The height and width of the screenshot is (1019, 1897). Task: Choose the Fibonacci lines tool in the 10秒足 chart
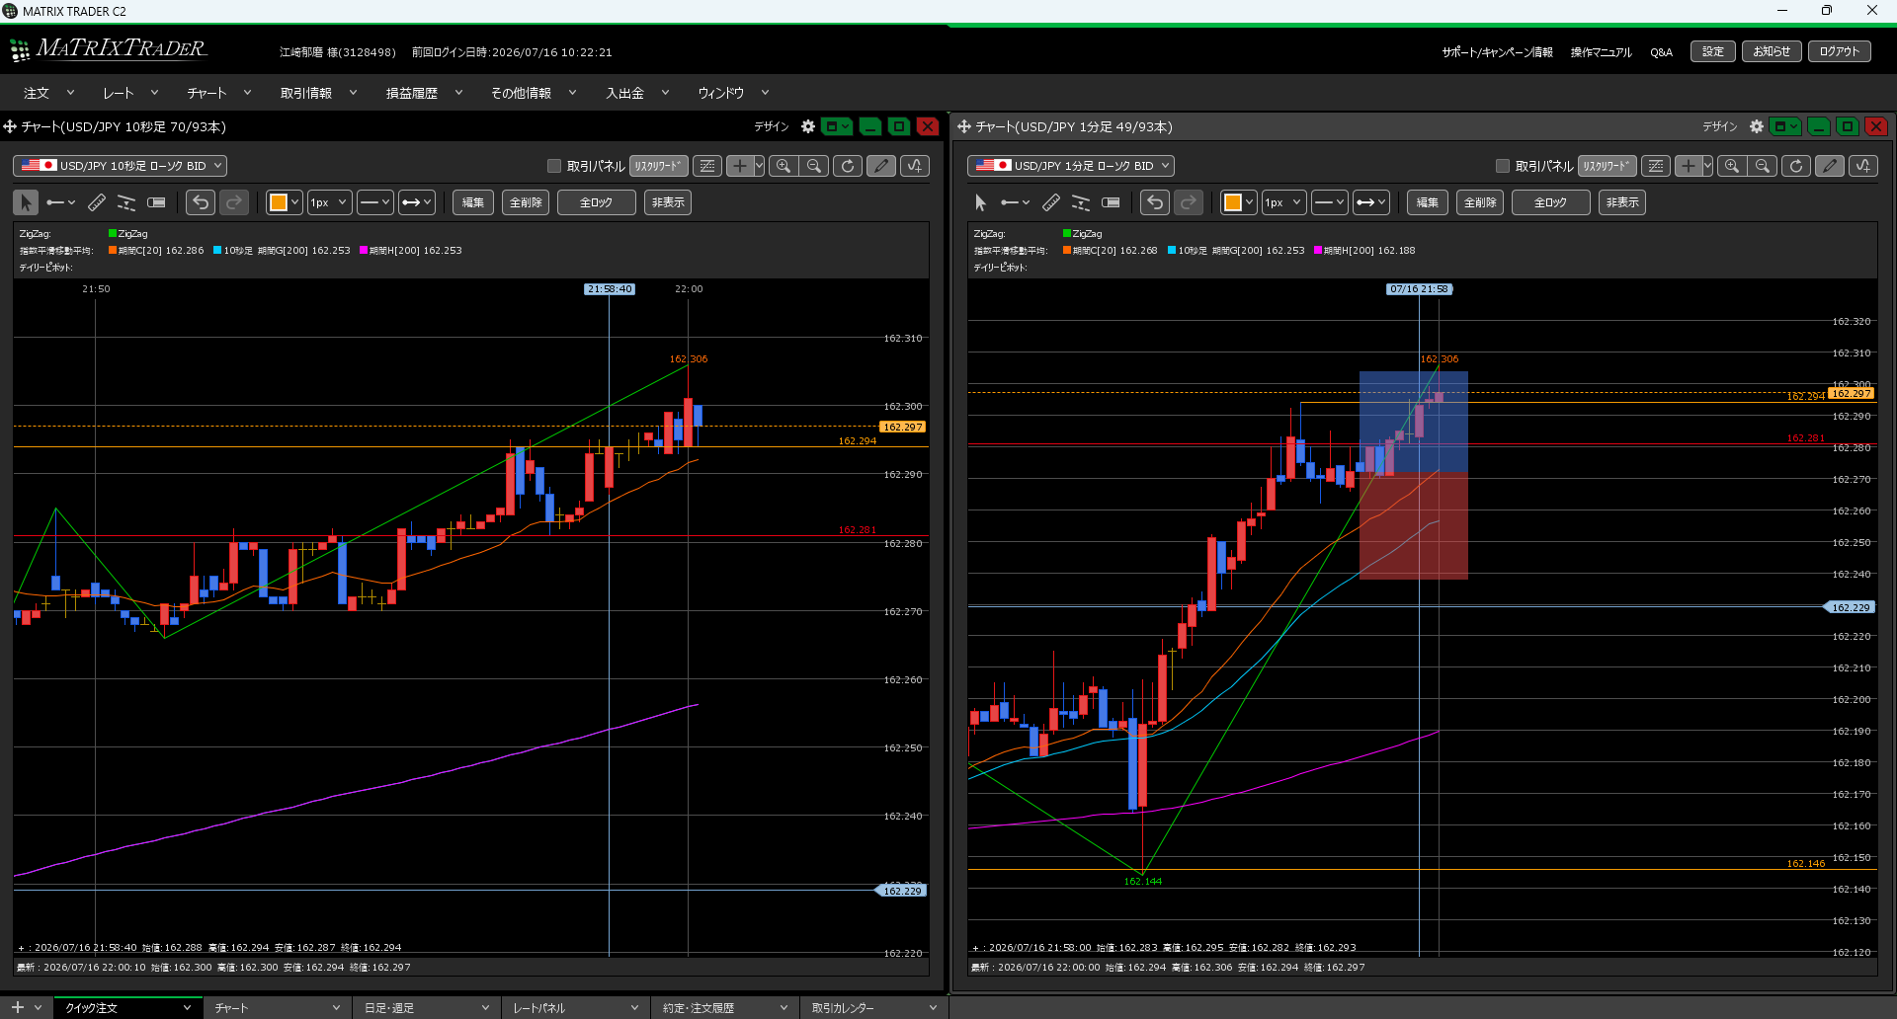point(126,202)
